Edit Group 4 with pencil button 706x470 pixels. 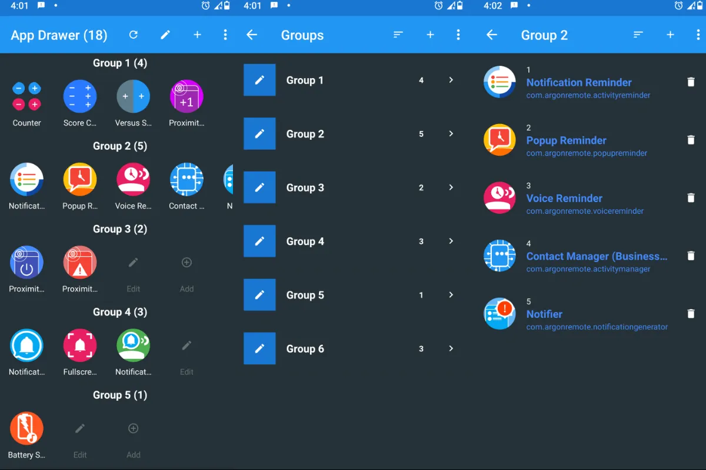[x=259, y=241]
